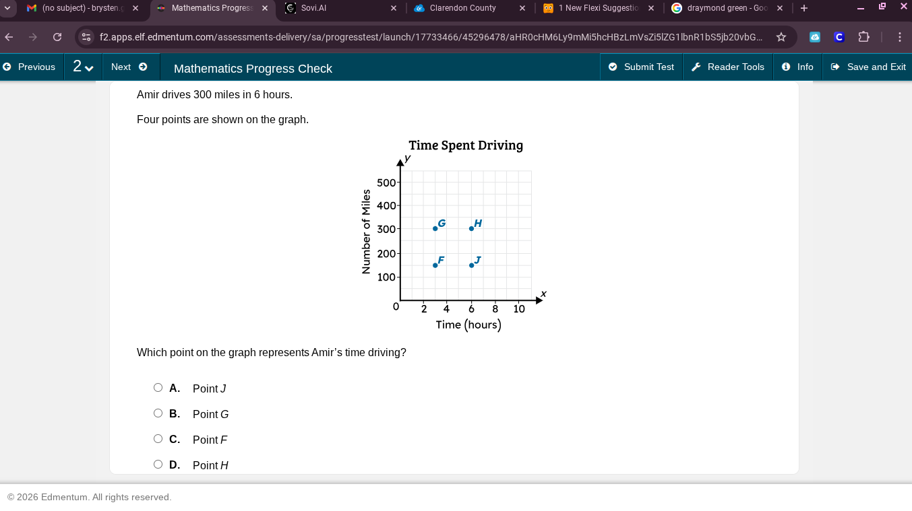This screenshot has width=912, height=511.
Task: Select answer choice A, Point J
Action: [x=158, y=387]
